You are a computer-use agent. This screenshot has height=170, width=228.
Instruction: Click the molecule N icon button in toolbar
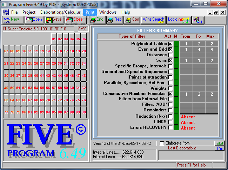198,20
